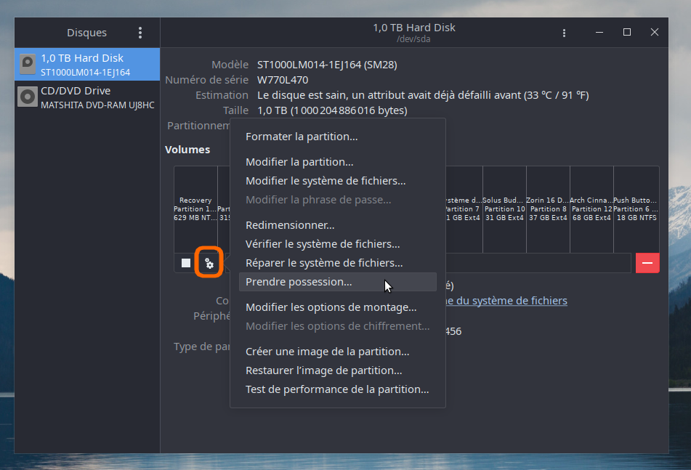Screen dimensions: 691x470
Task: Open Modifier les options de montage
Action: pos(331,307)
